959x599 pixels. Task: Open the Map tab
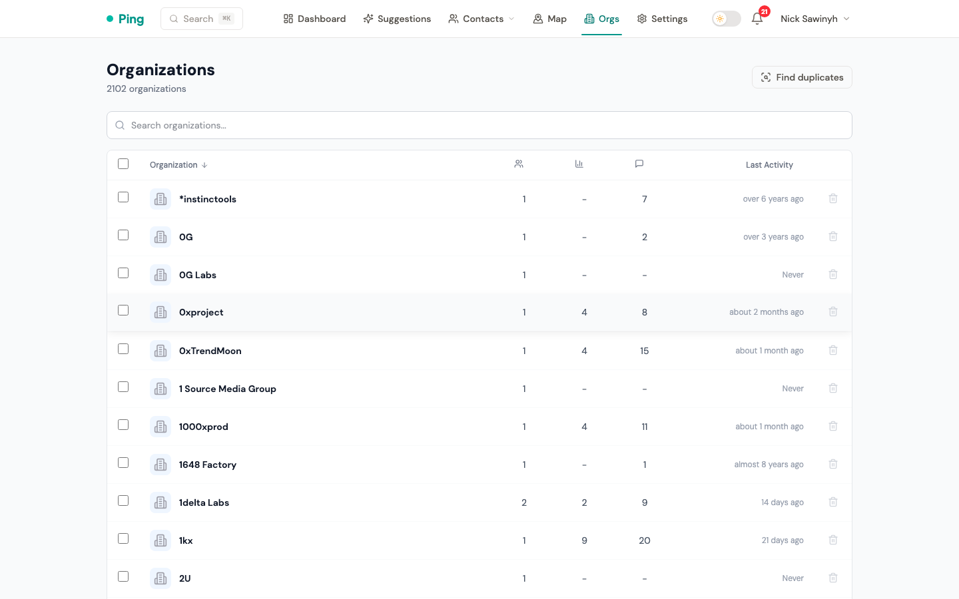[x=549, y=19]
